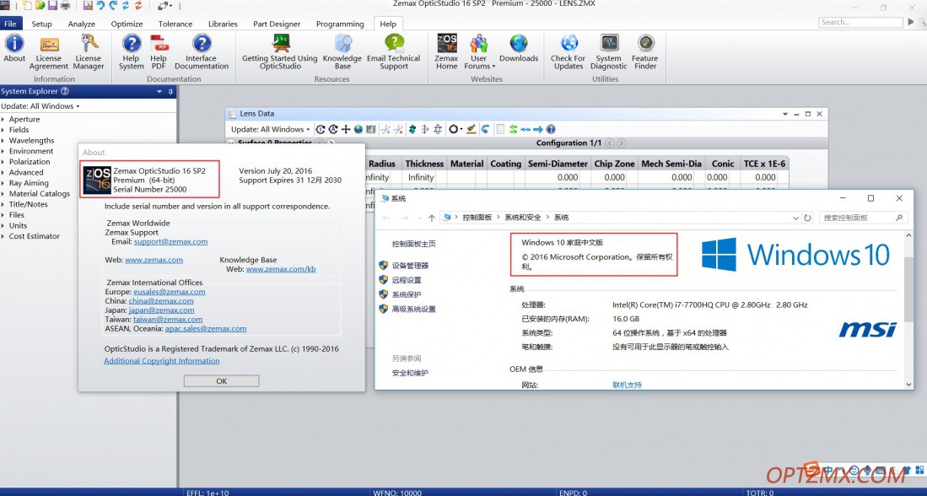This screenshot has width=927, height=496.
Task: Click the Print icon in quick access toolbar
Action: 65,6
